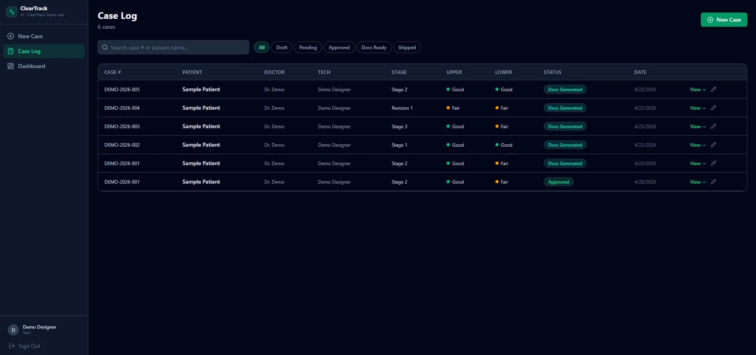Screen dimensions: 756x355
Task: Edit case DEMO-2026-002 with pencil icon
Action: tap(714, 145)
